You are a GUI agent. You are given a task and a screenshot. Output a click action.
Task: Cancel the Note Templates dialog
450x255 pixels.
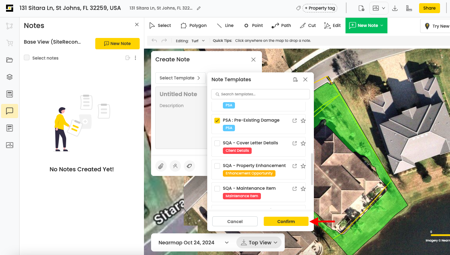[x=235, y=221]
